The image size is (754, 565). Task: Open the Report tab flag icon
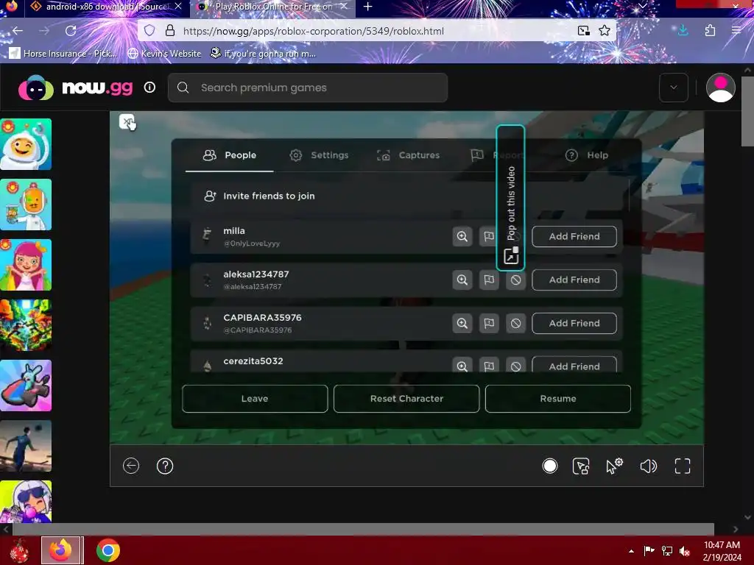tap(476, 154)
